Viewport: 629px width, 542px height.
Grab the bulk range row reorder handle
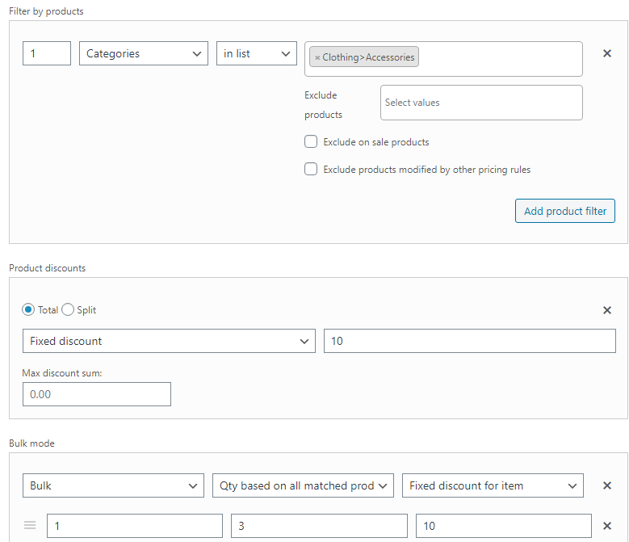(x=30, y=525)
